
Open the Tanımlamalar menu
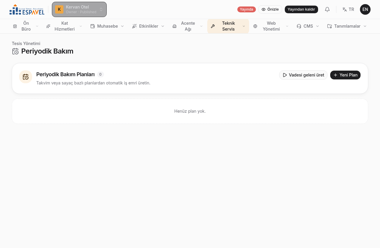point(347,26)
